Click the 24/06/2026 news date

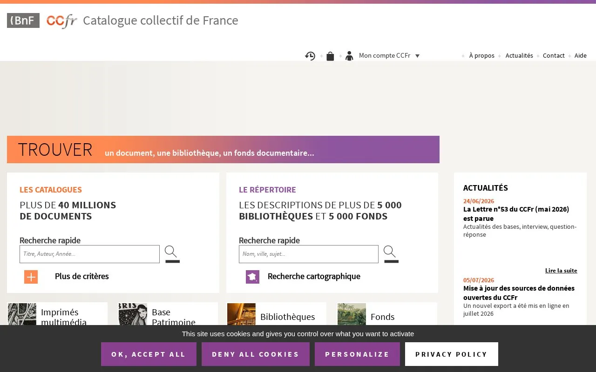[x=479, y=201]
